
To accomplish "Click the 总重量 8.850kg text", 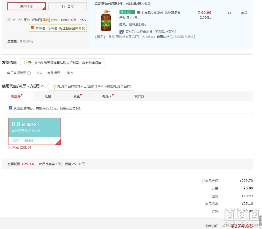I will click(20, 41).
